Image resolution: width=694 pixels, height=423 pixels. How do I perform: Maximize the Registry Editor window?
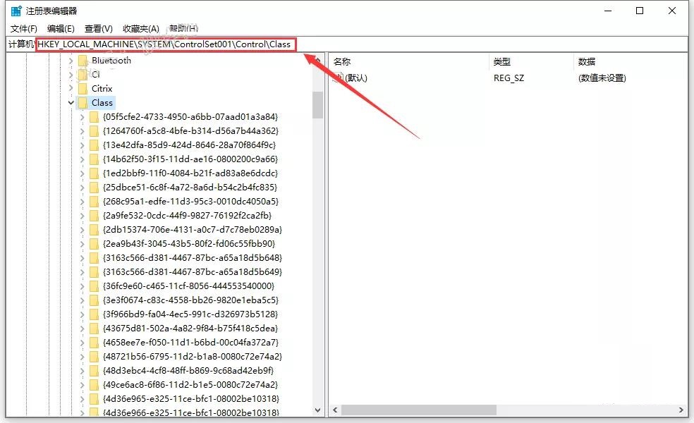tap(640, 11)
